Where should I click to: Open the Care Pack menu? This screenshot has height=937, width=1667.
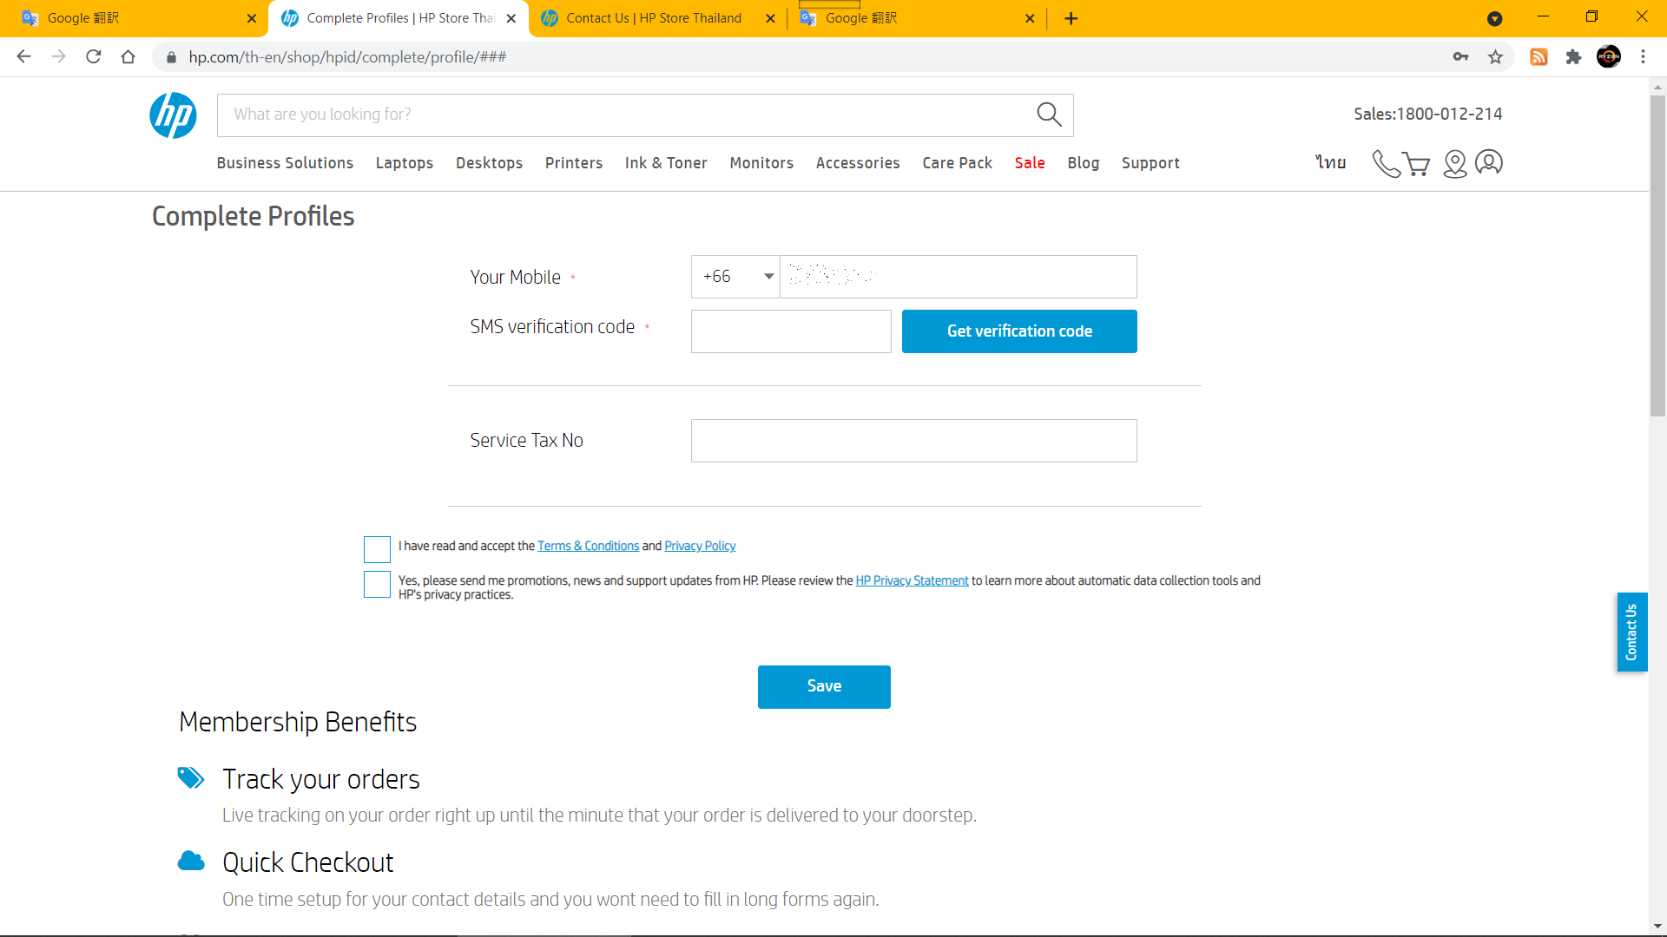957,163
